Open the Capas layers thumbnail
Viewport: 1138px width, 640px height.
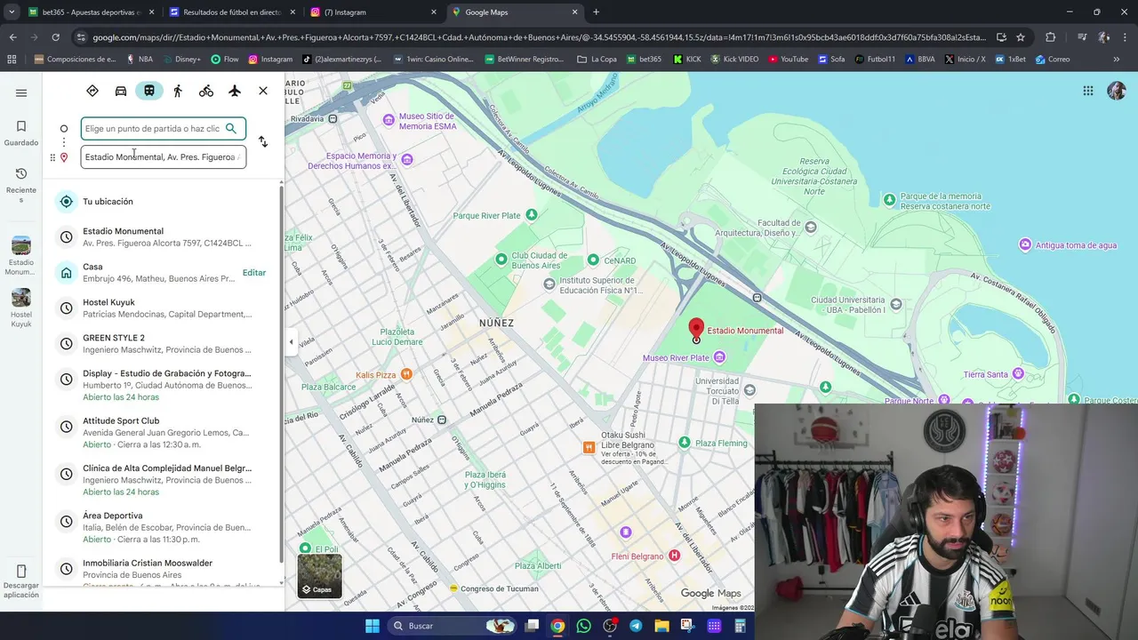click(x=319, y=575)
